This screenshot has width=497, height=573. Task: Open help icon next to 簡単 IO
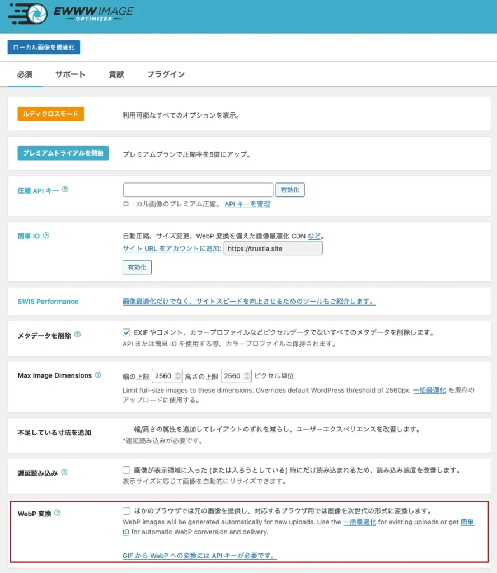point(46,236)
